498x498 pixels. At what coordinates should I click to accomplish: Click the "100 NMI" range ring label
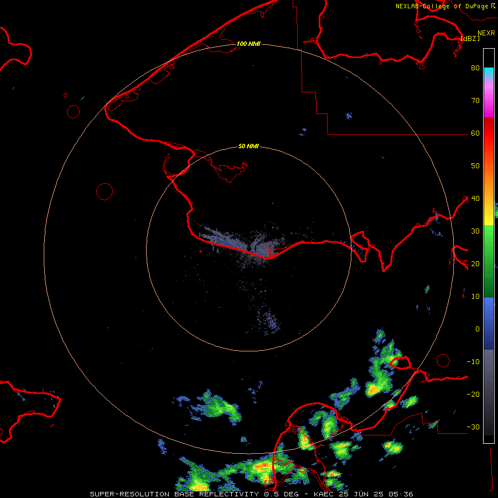(x=248, y=44)
